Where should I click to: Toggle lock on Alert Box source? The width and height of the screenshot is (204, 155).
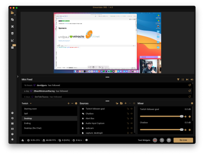click(128, 118)
